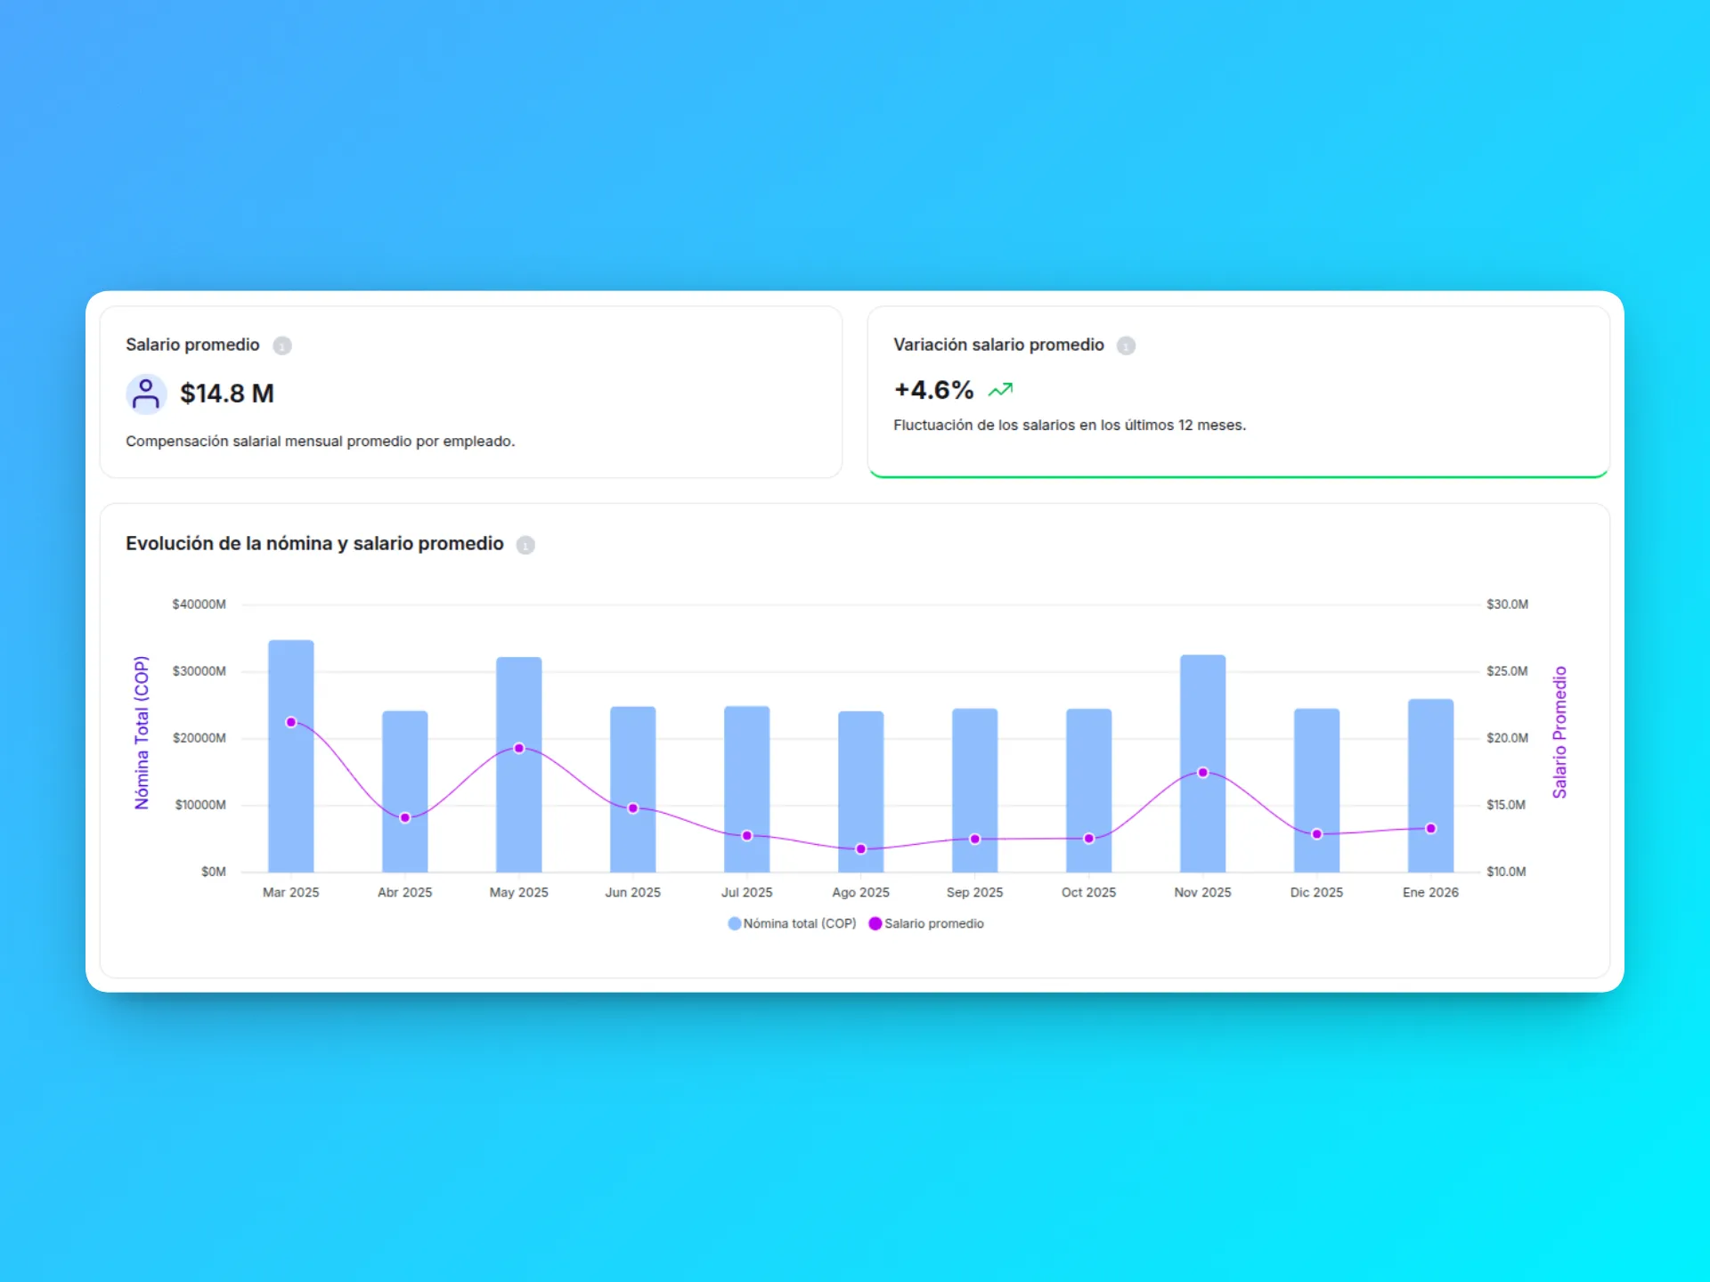
Task: Click the $14.8 M average salary value
Action: [226, 394]
